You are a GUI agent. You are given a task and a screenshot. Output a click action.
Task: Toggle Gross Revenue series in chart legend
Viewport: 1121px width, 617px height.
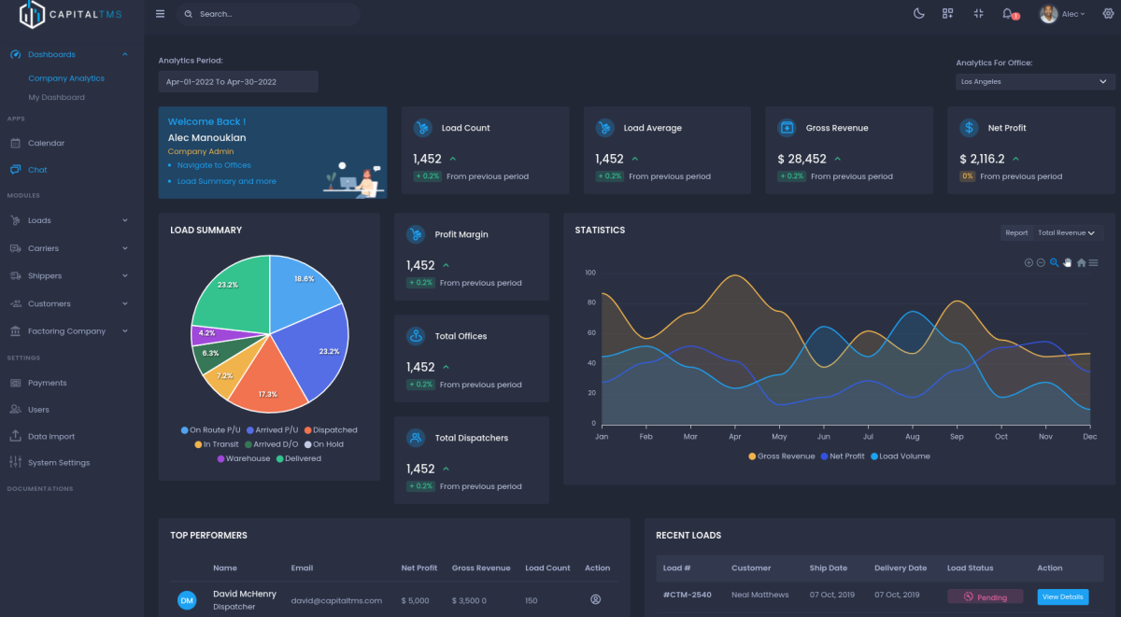tap(782, 456)
